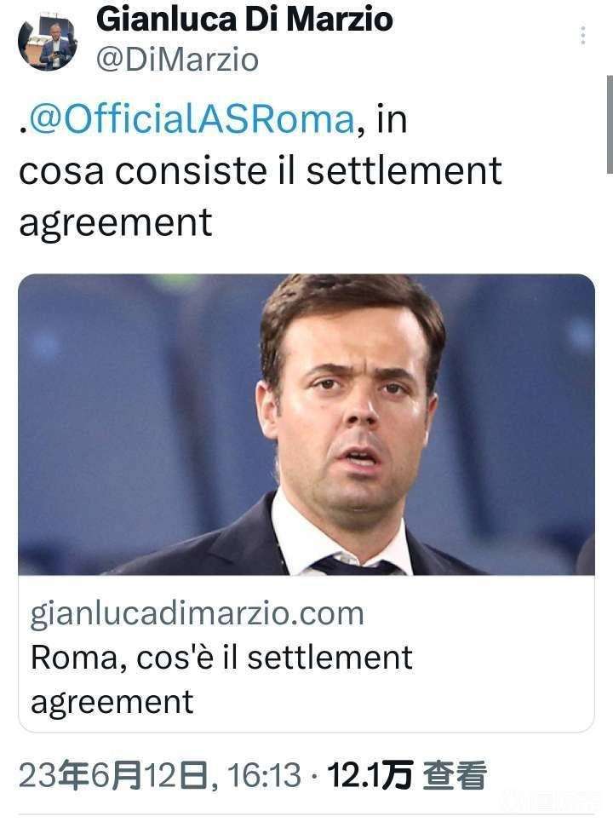Click the 查看 views label
The width and height of the screenshot is (613, 822).
(x=455, y=775)
